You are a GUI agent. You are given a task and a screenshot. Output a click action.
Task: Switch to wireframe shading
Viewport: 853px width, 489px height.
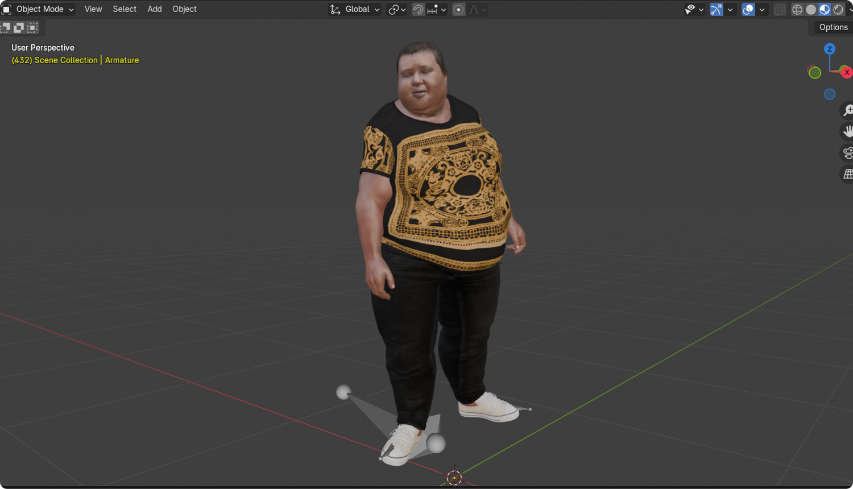[x=797, y=9]
